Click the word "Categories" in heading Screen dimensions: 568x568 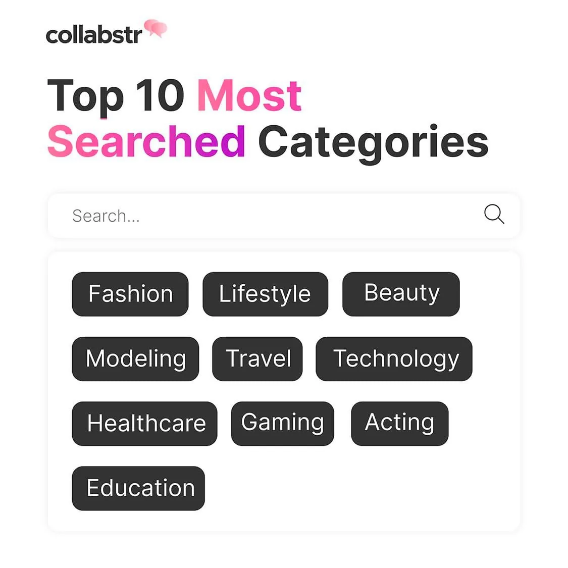(x=374, y=144)
